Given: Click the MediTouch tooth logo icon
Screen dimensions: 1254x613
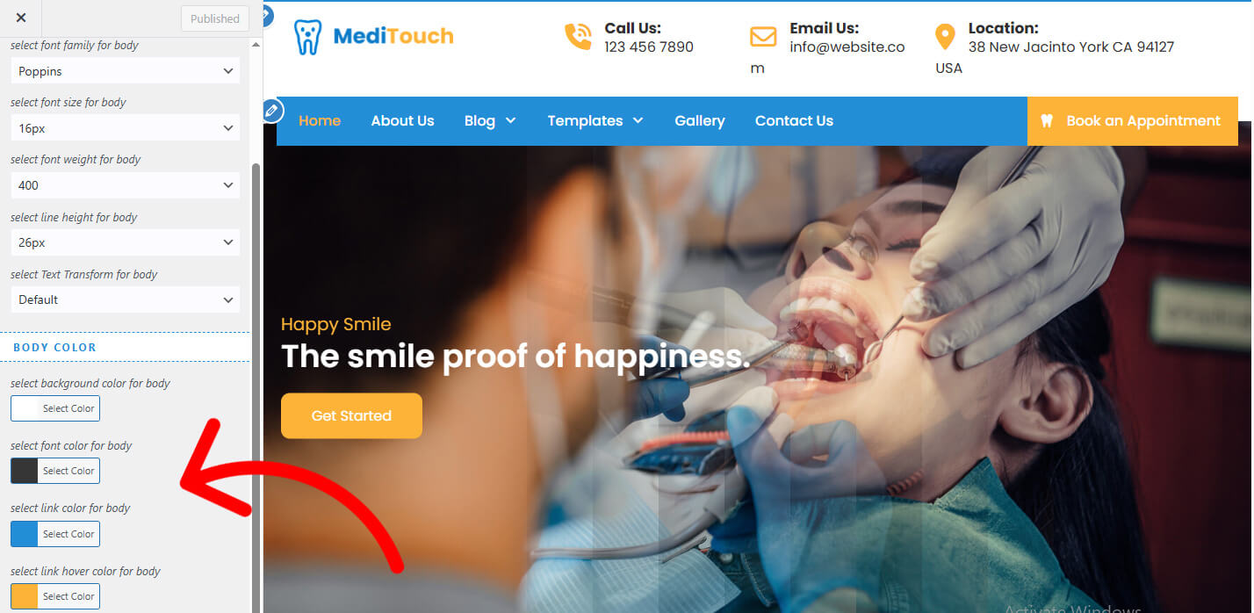Looking at the screenshot, I should pos(307,38).
